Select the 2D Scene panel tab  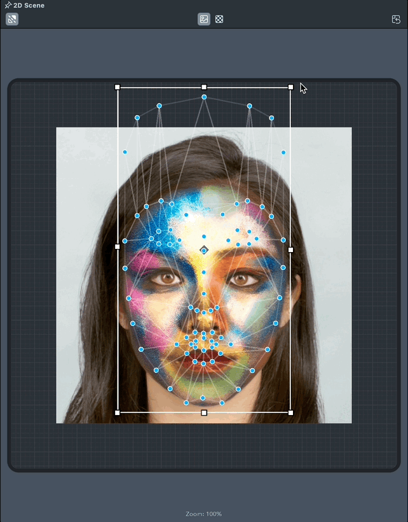click(29, 5)
